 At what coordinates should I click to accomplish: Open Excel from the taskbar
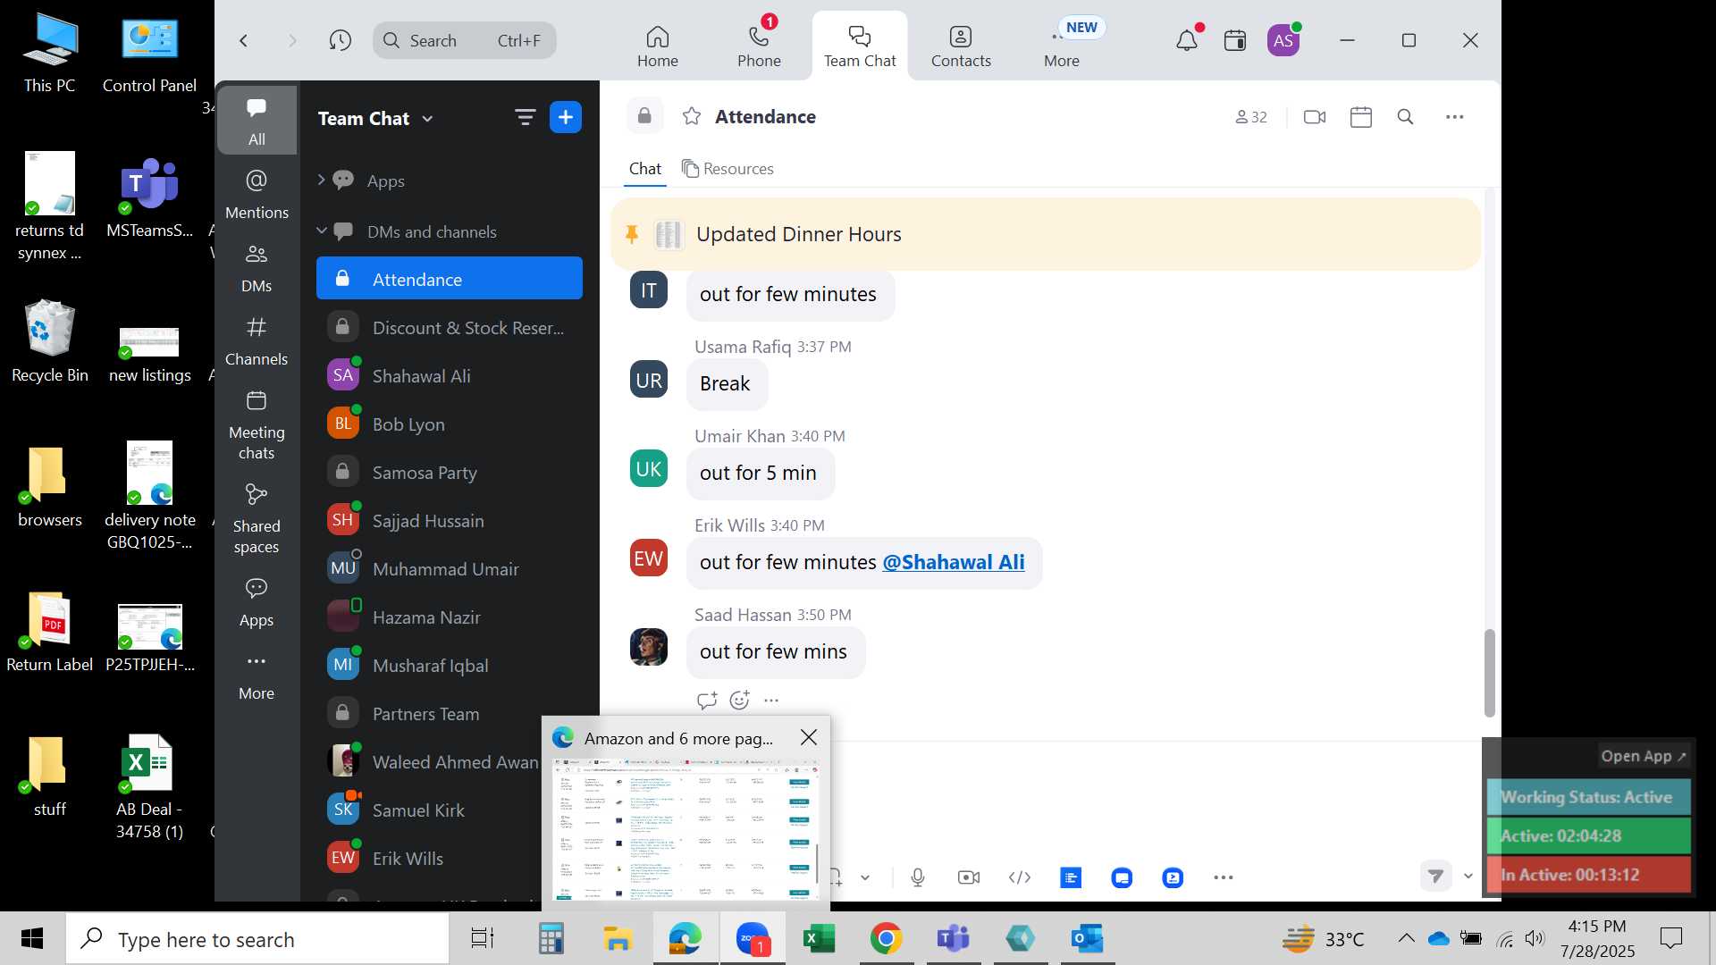(819, 938)
